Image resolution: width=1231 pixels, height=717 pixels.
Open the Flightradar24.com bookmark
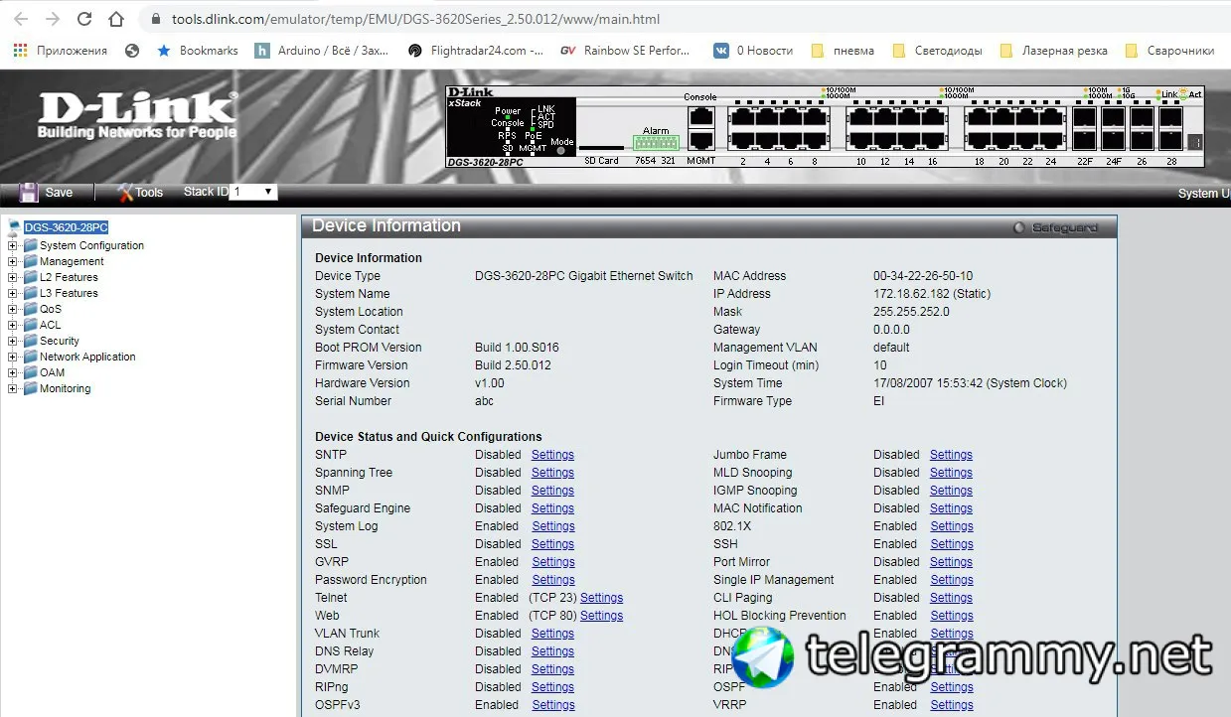tap(476, 51)
